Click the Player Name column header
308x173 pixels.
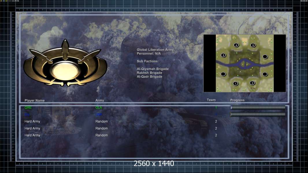click(35, 100)
